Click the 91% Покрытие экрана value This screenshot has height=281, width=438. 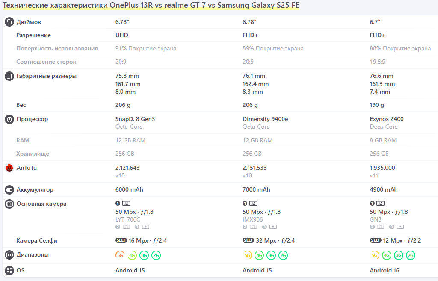coord(146,49)
